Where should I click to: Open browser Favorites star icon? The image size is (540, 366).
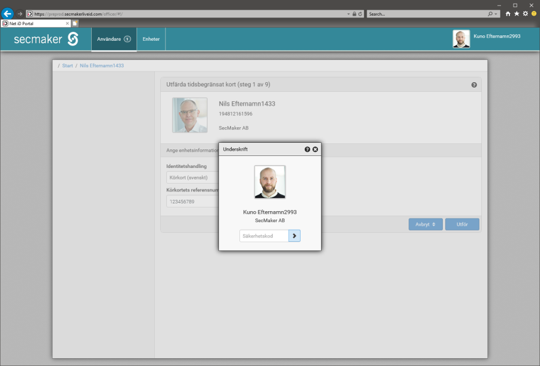click(517, 13)
